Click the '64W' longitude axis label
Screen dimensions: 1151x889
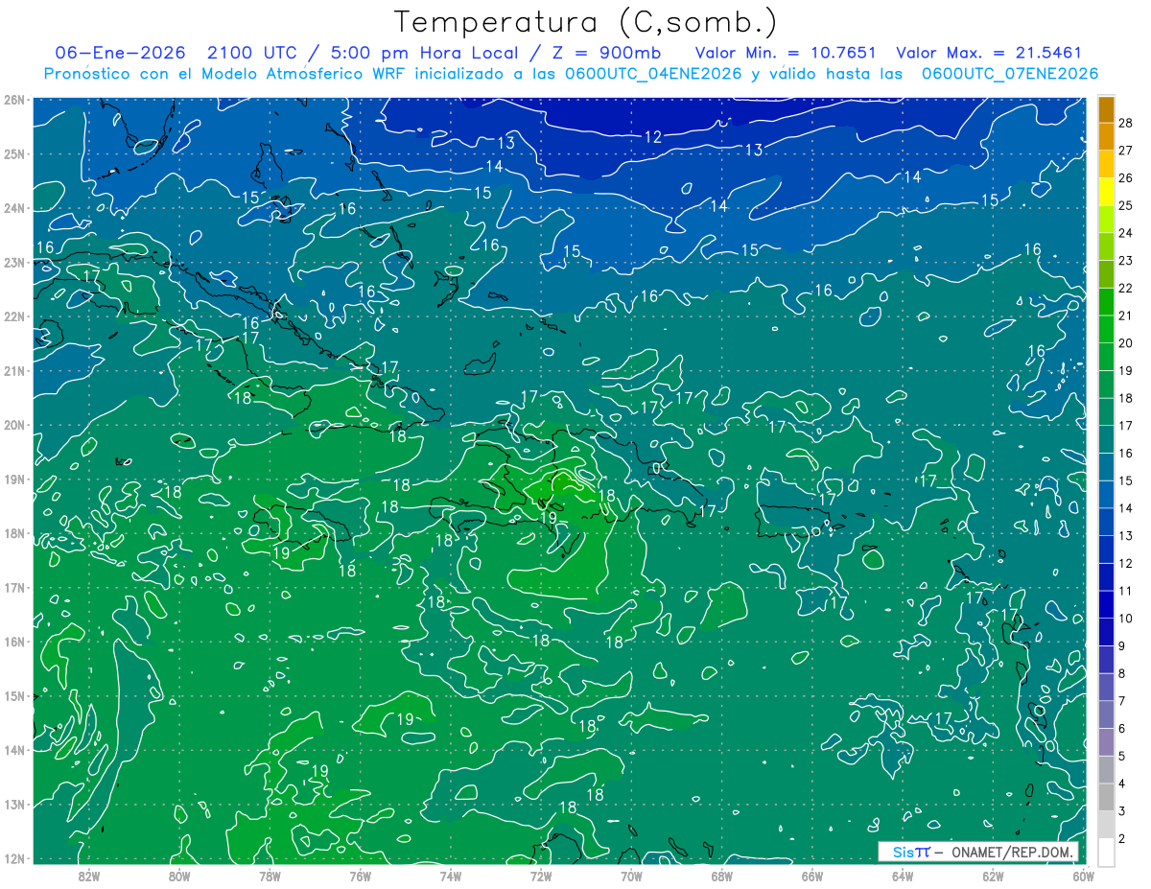pyautogui.click(x=903, y=876)
